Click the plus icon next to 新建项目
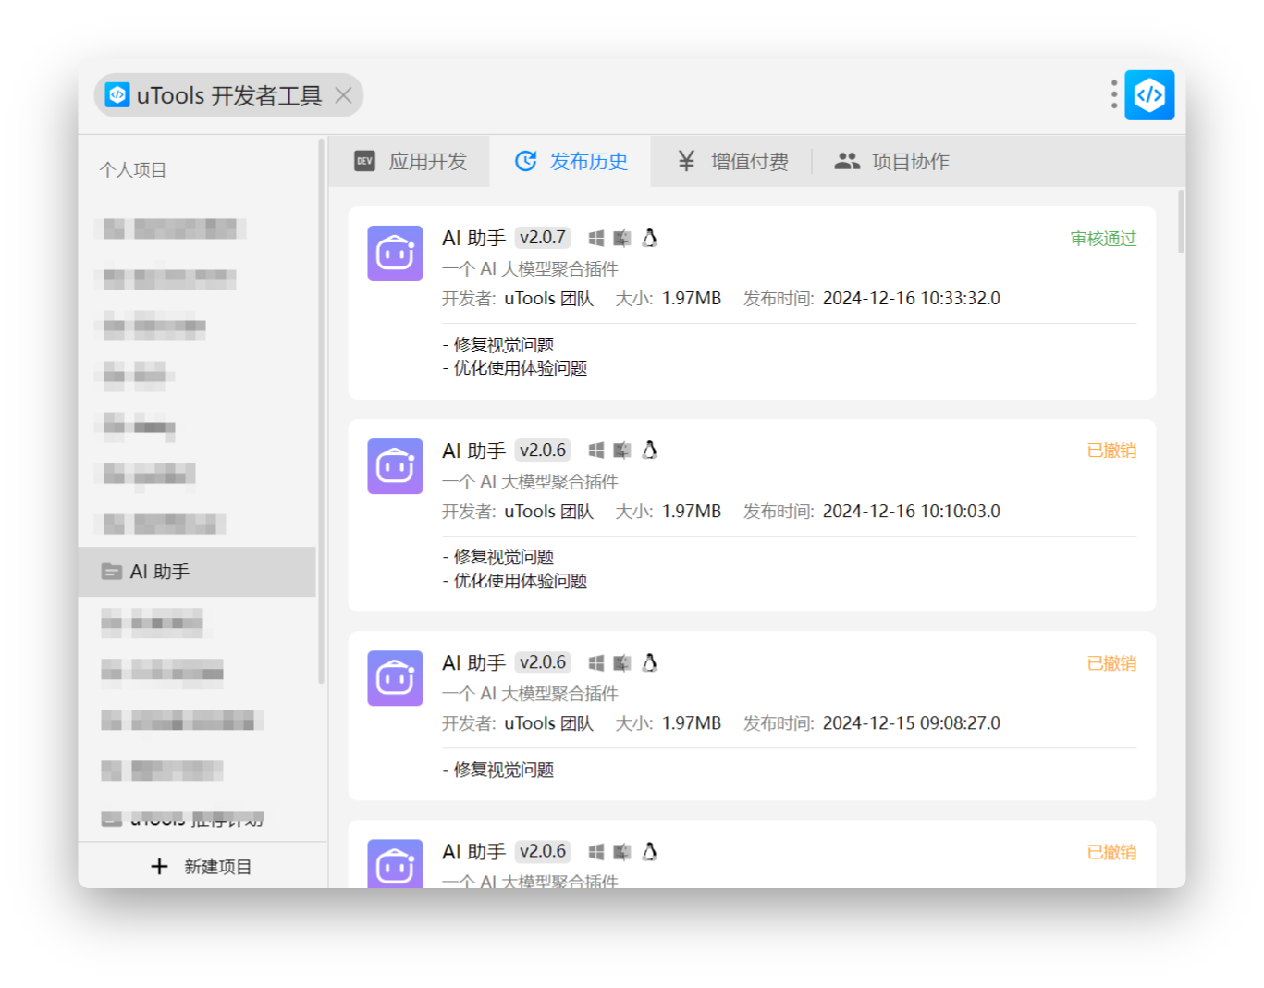This screenshot has width=1264, height=988. click(159, 866)
